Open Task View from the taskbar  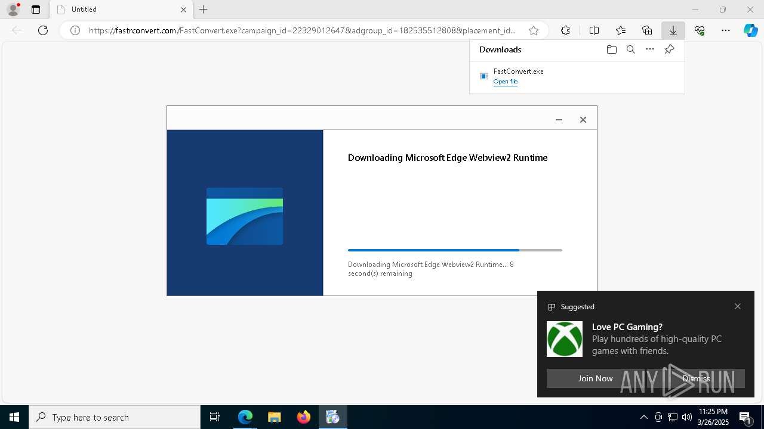pyautogui.click(x=215, y=417)
